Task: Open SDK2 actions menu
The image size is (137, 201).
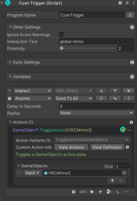Action: (x=83, y=192)
